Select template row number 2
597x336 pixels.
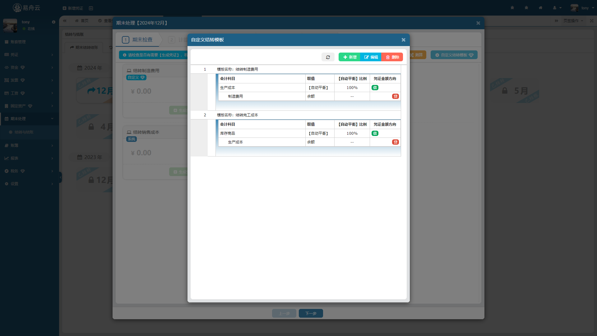pyautogui.click(x=205, y=115)
